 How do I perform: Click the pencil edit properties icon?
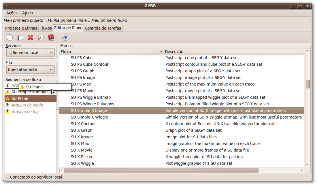[x=41, y=38]
